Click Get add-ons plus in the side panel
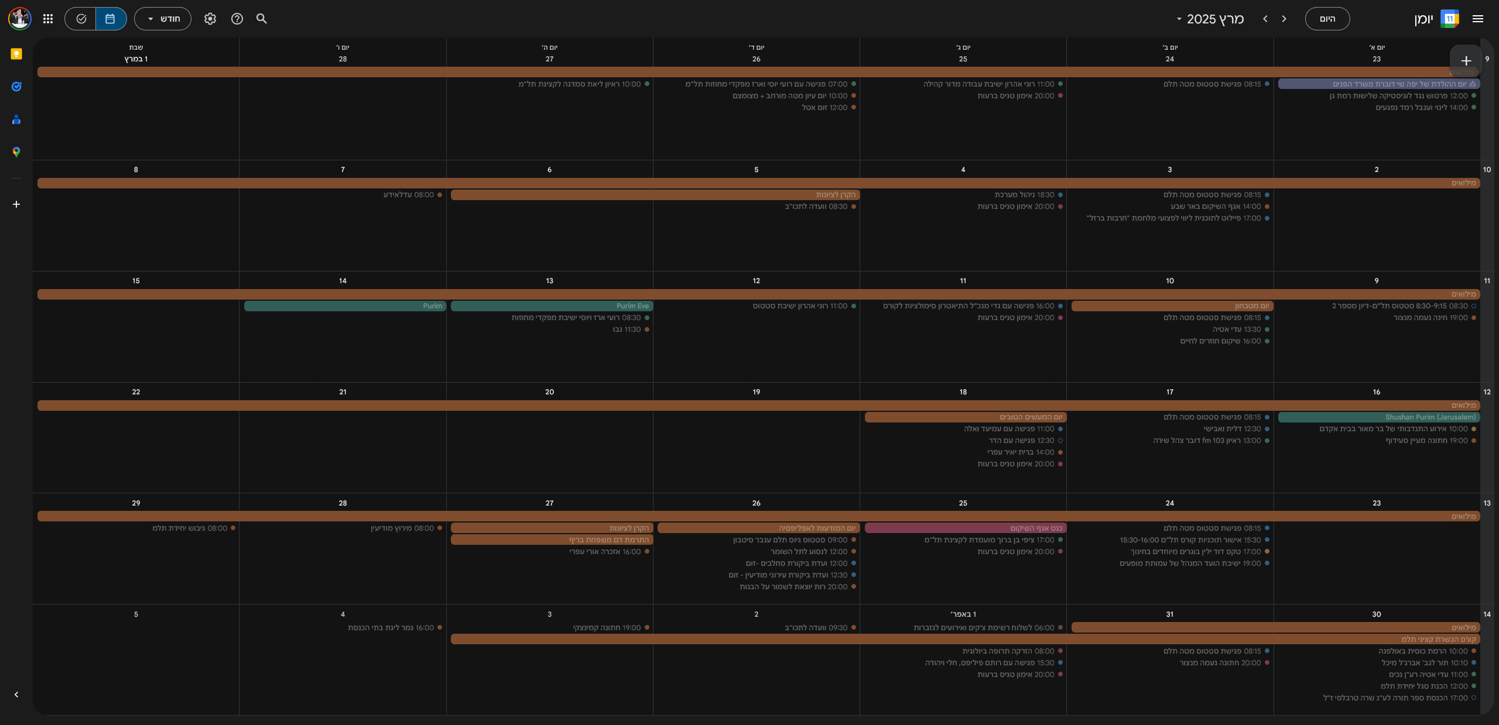1499x725 pixels. [x=16, y=204]
